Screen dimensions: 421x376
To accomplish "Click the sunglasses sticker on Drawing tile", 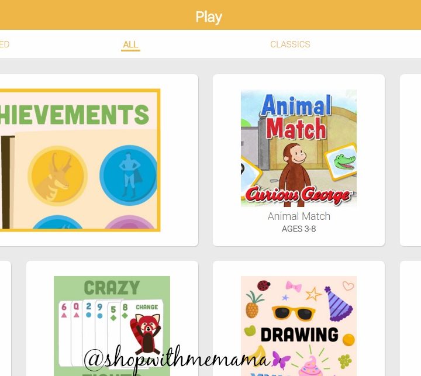I will point(293,313).
